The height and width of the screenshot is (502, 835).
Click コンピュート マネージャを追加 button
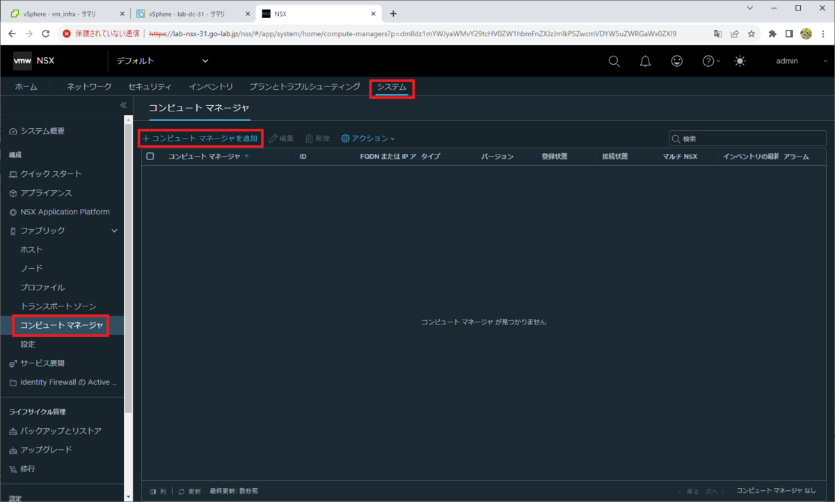pyautogui.click(x=200, y=139)
